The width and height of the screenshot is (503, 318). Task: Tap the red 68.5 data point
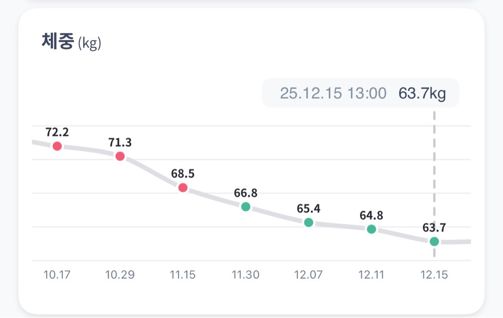coord(183,188)
